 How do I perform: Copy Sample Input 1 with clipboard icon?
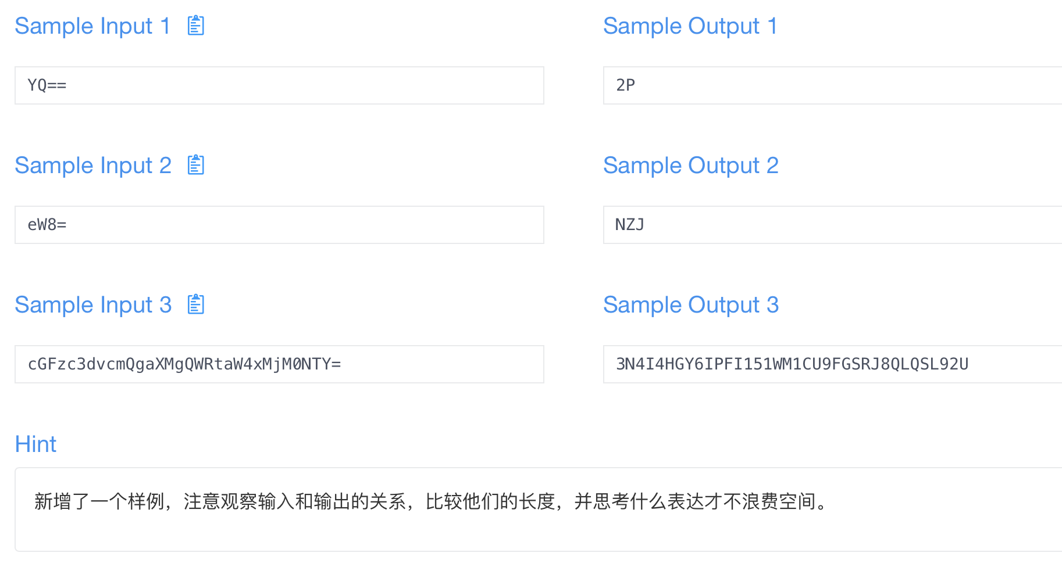tap(196, 26)
